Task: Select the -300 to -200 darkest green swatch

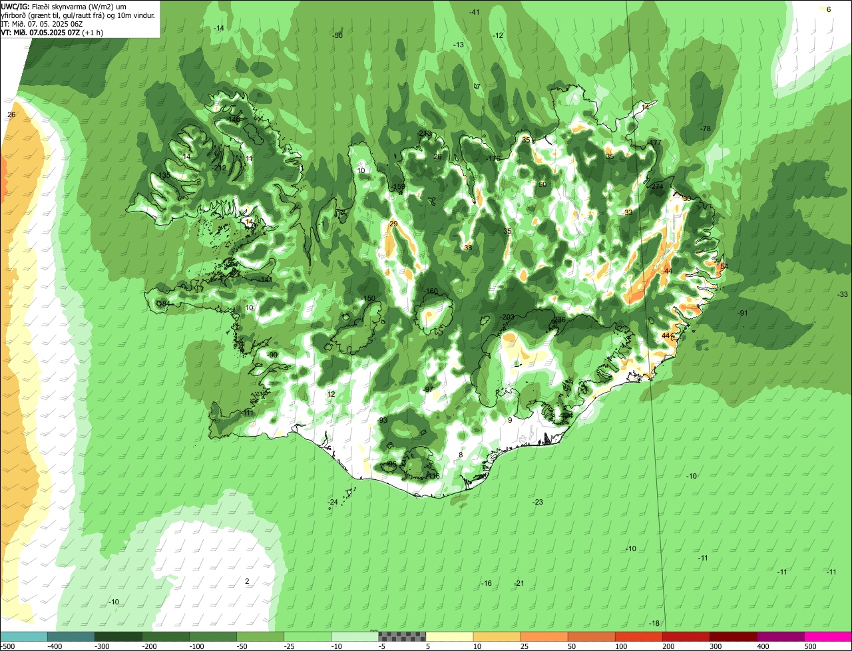Action: tap(118, 637)
